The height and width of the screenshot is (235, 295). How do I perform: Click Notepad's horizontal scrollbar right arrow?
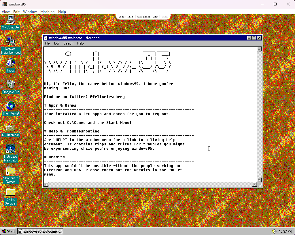pos(254,184)
